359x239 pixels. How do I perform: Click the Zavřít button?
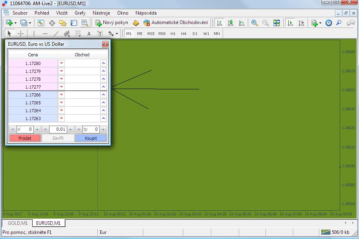click(x=58, y=138)
